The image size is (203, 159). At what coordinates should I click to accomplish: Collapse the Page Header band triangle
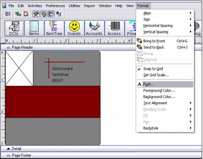tap(8, 47)
